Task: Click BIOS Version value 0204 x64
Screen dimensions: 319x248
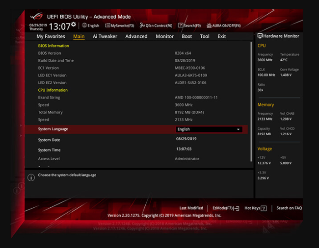Action: point(183,53)
